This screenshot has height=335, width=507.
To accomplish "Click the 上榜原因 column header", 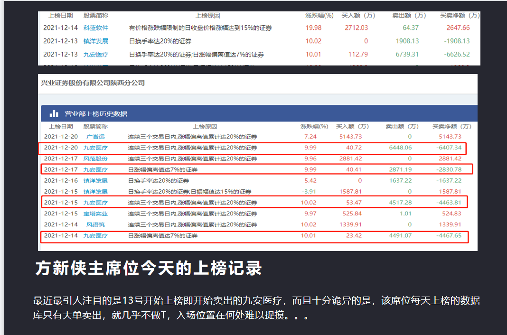I will click(204, 126).
